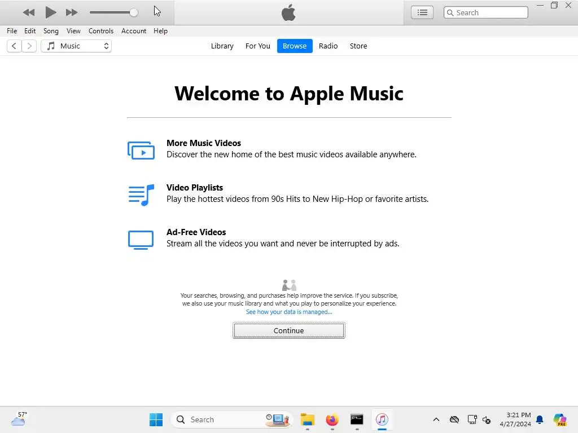
Task: Show hidden tray icons chevron
Action: [436, 419]
